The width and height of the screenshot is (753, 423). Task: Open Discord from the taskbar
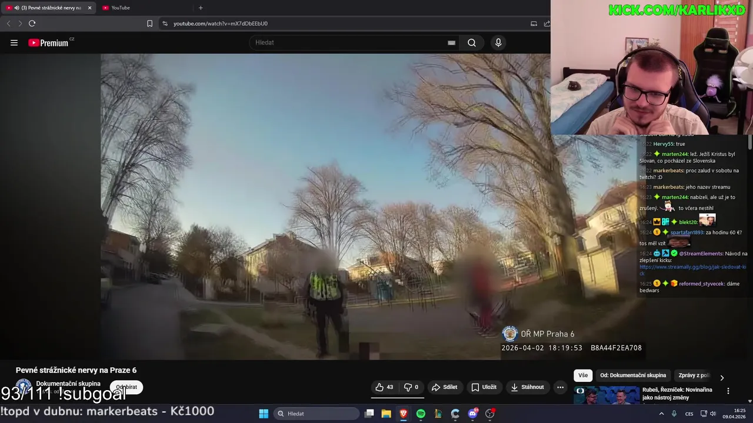[472, 414]
